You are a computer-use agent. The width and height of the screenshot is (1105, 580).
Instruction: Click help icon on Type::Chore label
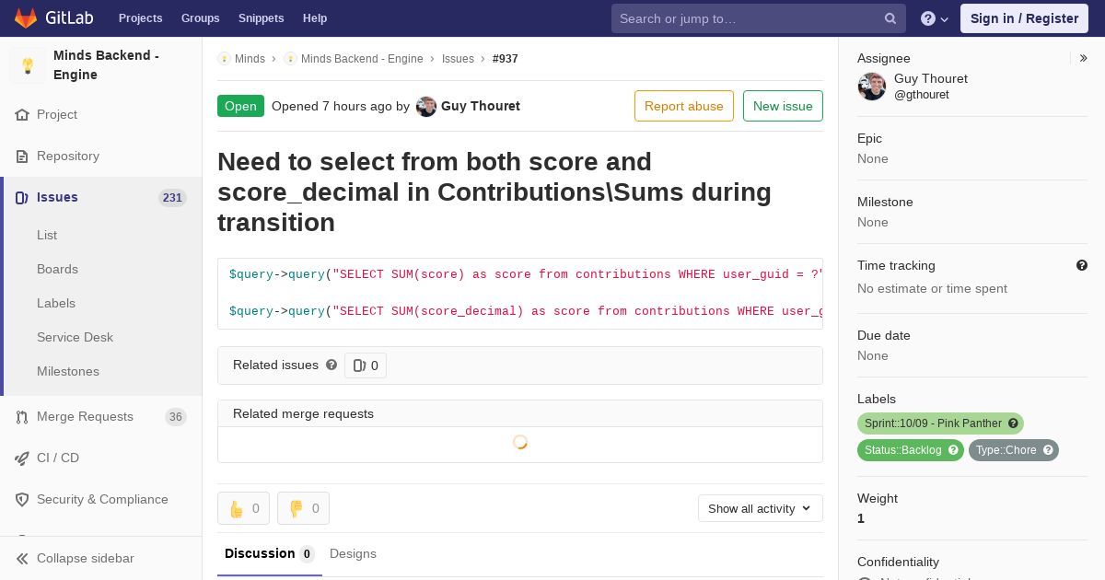[x=1048, y=450]
